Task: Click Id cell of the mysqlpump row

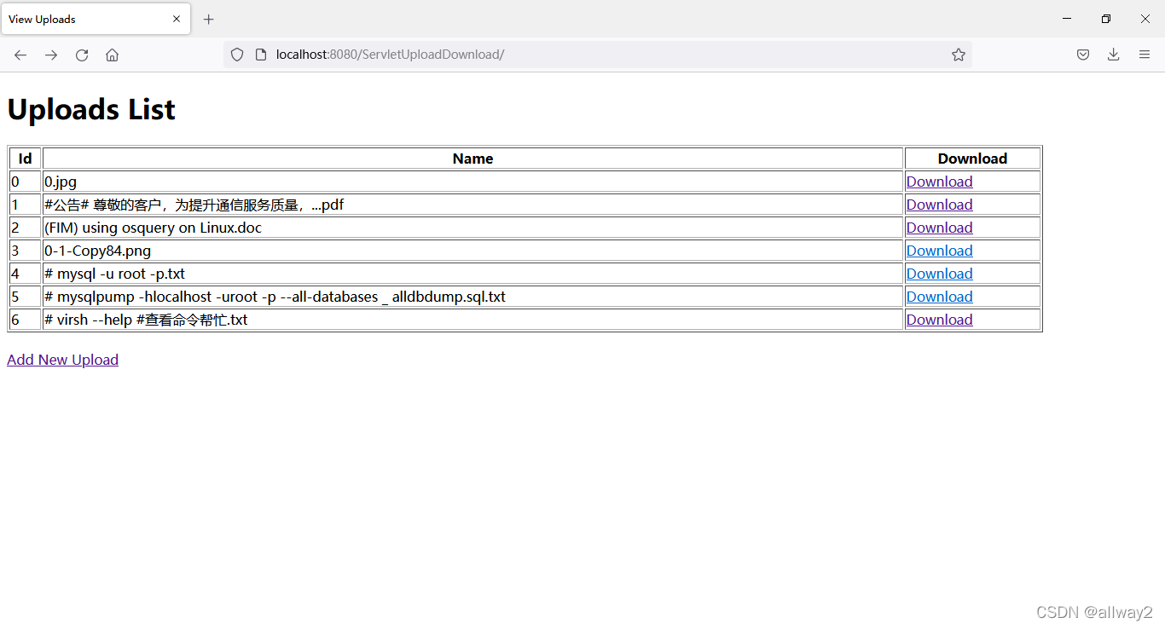Action: pos(26,297)
